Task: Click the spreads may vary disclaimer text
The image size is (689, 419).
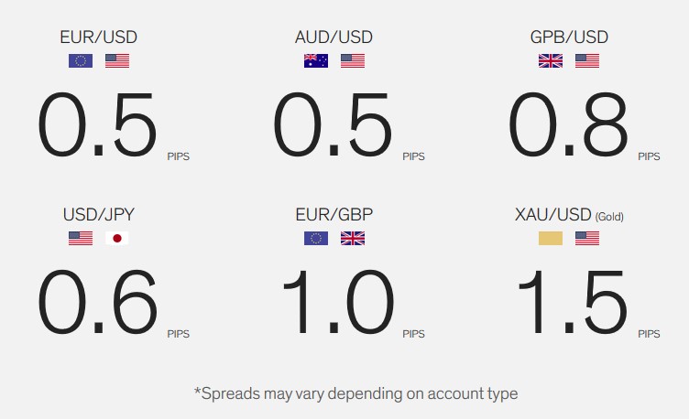Action: click(355, 393)
